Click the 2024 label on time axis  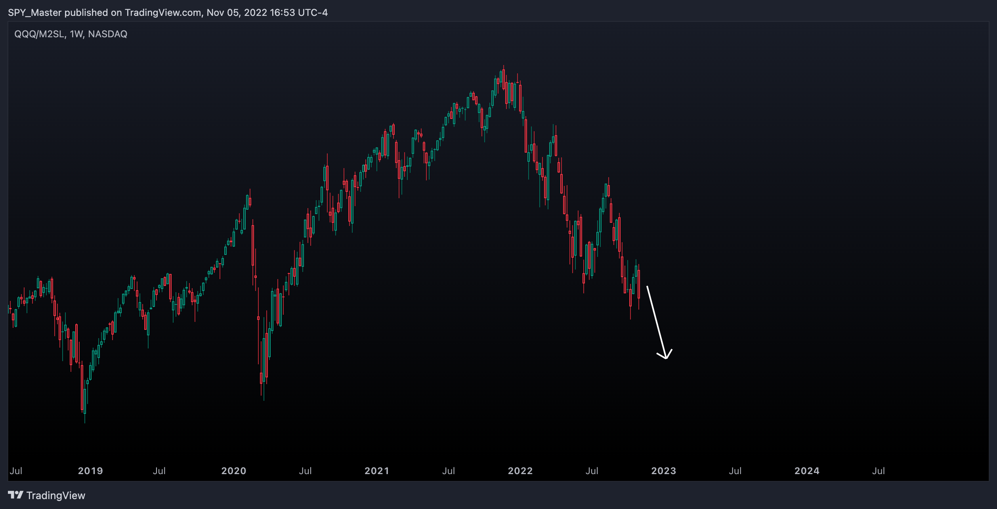point(807,471)
